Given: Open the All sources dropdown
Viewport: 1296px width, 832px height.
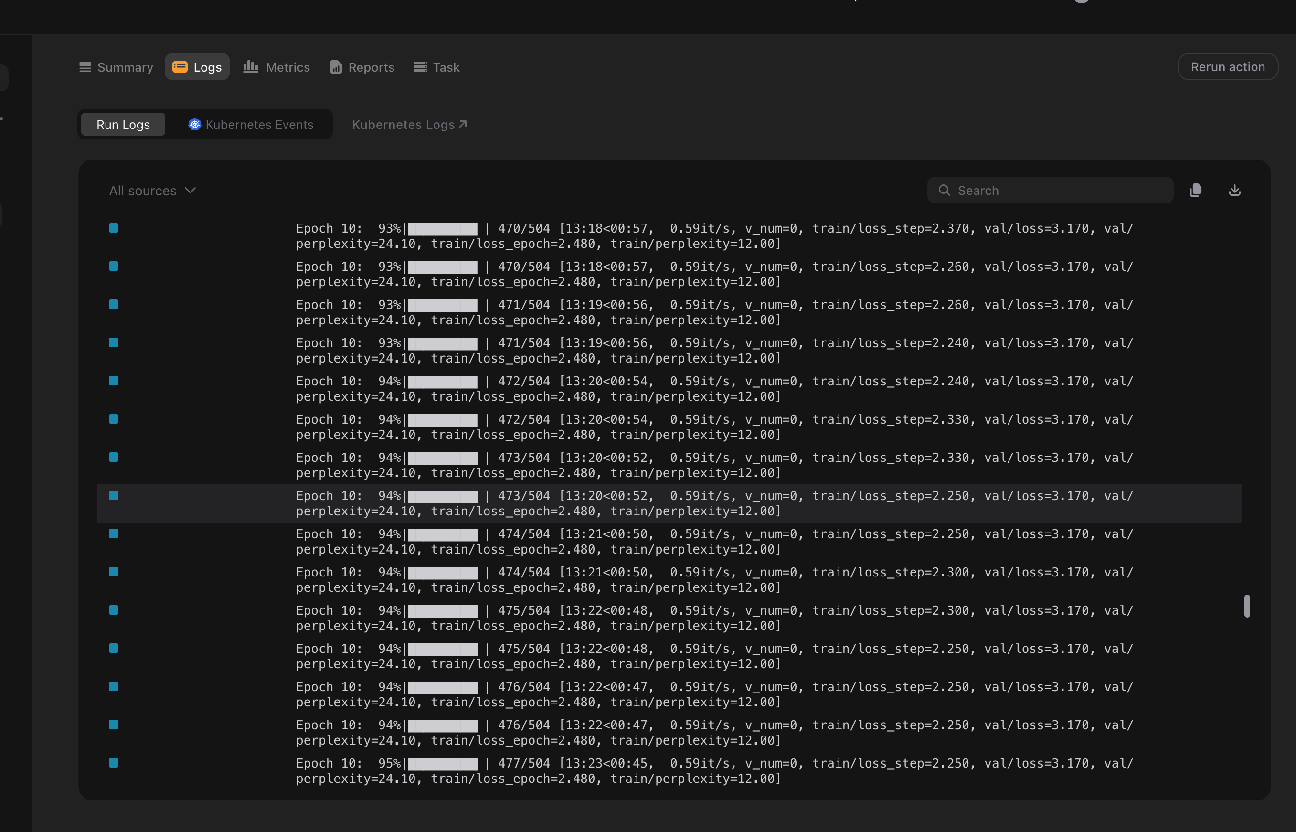Looking at the screenshot, I should tap(143, 191).
